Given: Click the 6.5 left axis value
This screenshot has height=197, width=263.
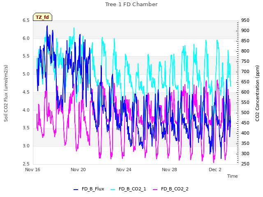Looking at the screenshot, I should point(26,21).
